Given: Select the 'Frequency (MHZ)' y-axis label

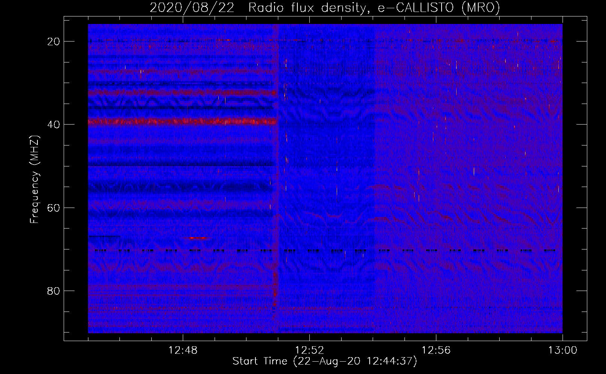Looking at the screenshot, I should coord(34,180).
